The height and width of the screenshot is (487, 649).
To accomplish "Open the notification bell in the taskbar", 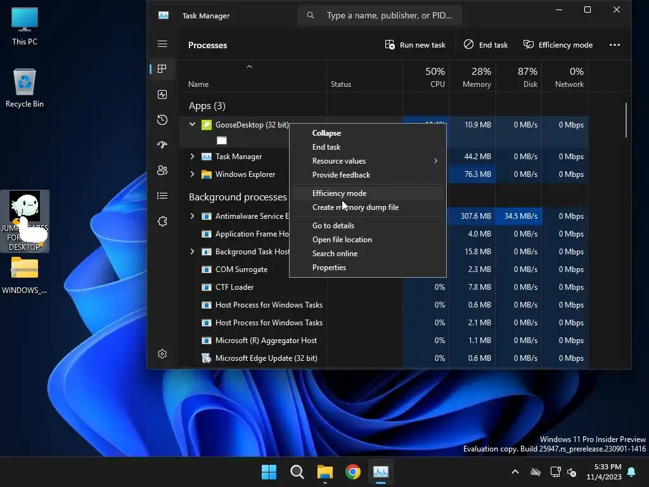I will click(632, 472).
